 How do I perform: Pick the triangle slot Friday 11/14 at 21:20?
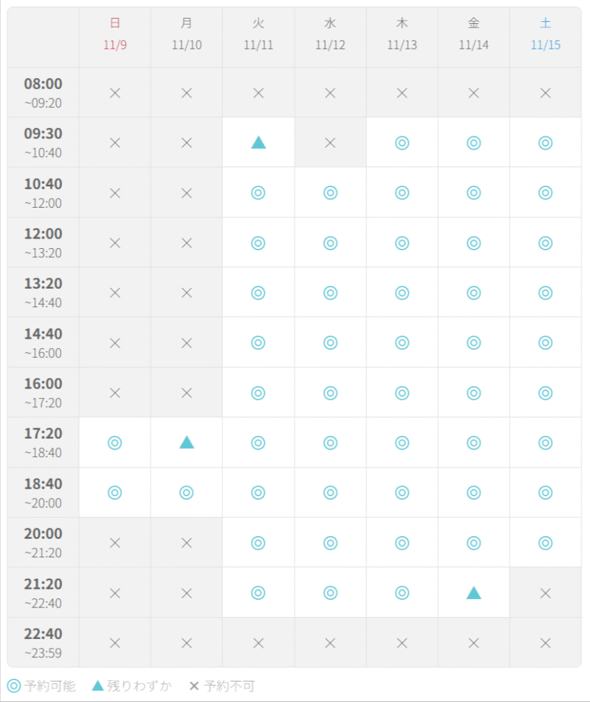[473, 593]
